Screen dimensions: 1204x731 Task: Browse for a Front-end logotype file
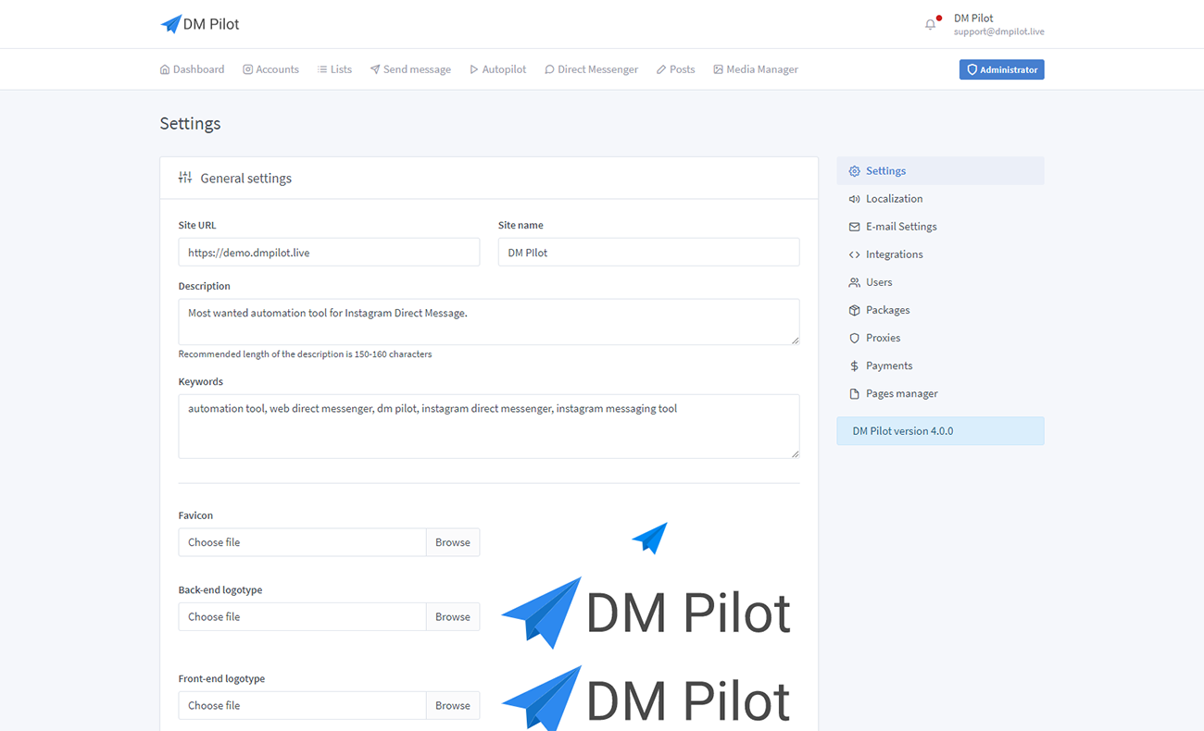(x=453, y=705)
